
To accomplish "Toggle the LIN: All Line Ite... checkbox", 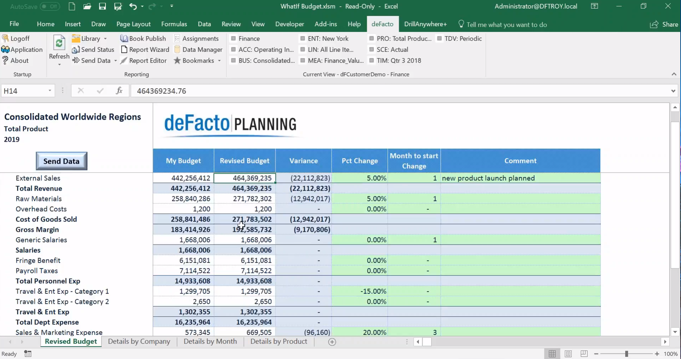I will 303,50.
